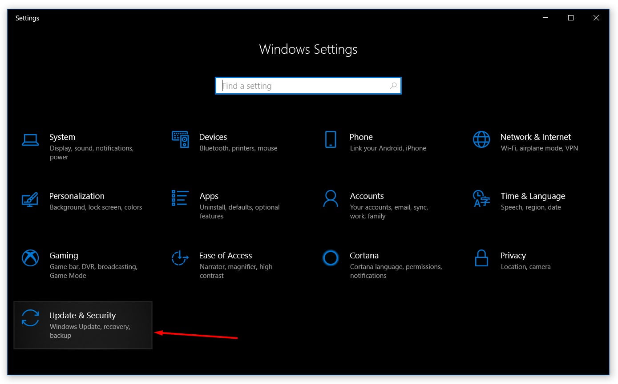Open the Devices category title
618x384 pixels.
213,137
